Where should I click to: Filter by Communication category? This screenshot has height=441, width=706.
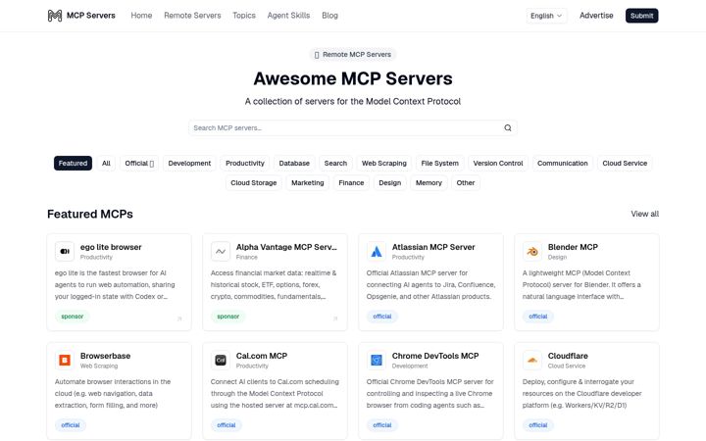[x=563, y=163]
